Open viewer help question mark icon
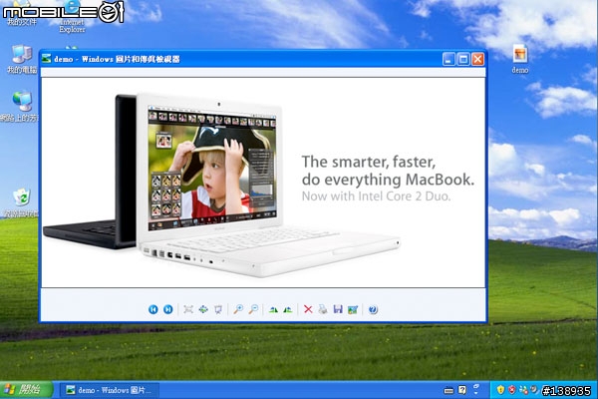The height and width of the screenshot is (399, 598). tap(373, 309)
